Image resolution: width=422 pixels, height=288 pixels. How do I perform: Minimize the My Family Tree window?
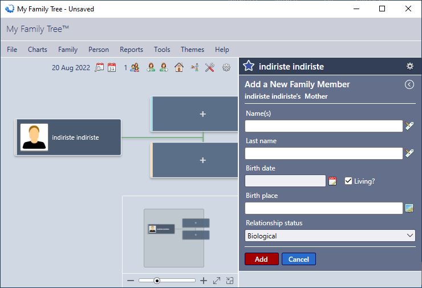click(356, 9)
